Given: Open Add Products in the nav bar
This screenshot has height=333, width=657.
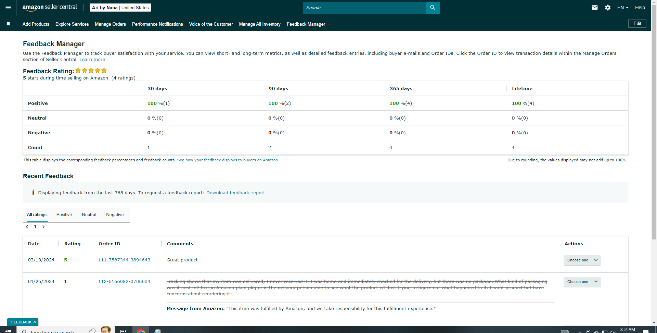Looking at the screenshot, I should pyautogui.click(x=36, y=24).
